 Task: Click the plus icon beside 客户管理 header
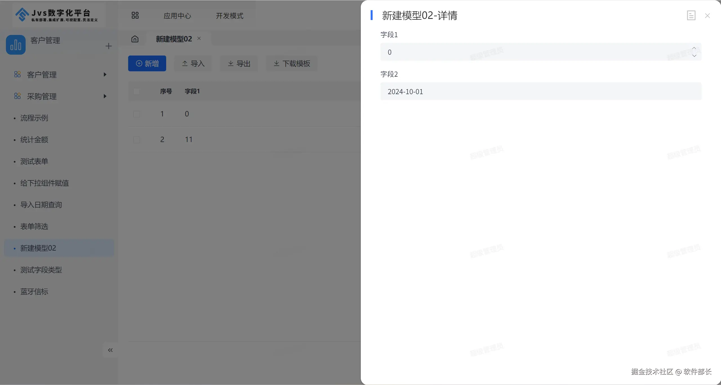coord(109,46)
